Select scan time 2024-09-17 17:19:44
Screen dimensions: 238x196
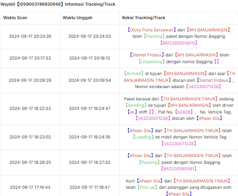click(30, 187)
